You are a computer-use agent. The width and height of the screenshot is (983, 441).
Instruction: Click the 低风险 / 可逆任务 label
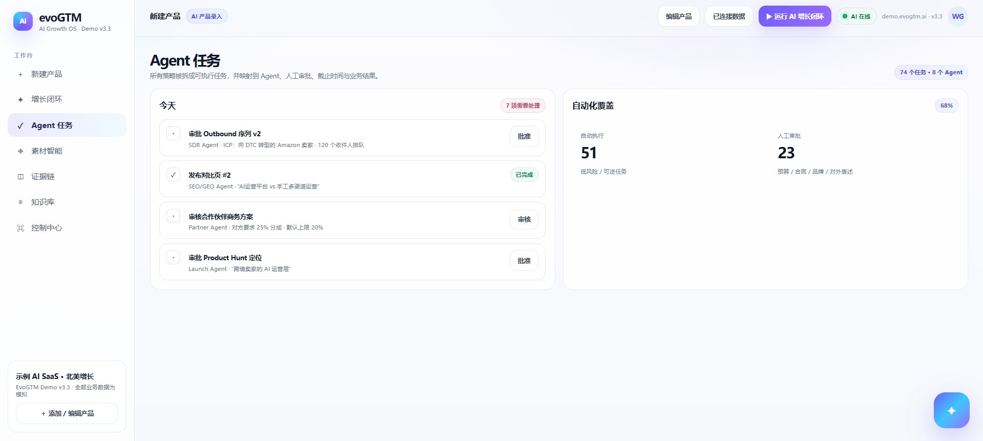tap(603, 172)
